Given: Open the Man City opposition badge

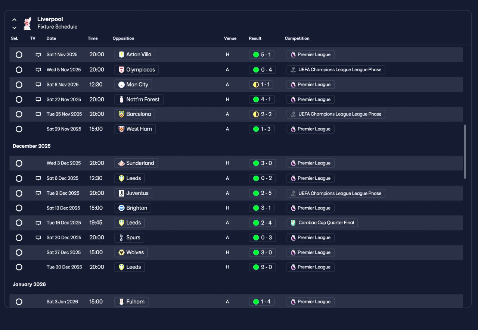Looking at the screenshot, I should (x=133, y=84).
